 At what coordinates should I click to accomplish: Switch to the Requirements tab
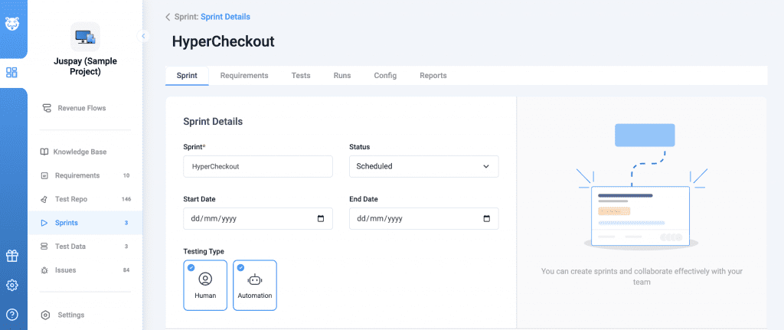(244, 76)
